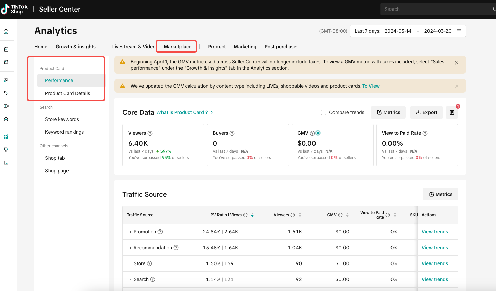Image resolution: width=496 pixels, height=291 pixels.
Task: Dismiss the GMV taxes warning banner
Action: coord(457,63)
